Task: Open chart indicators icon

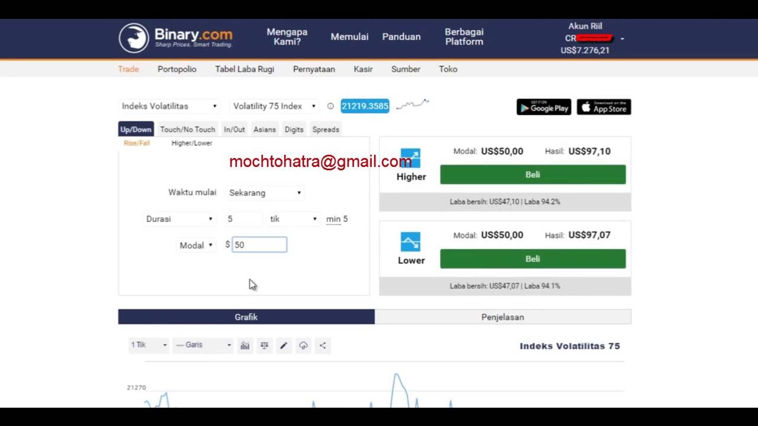Action: click(245, 346)
